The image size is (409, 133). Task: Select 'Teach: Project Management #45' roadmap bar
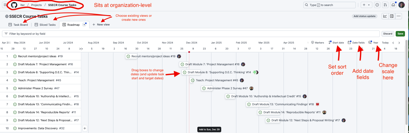click(x=192, y=80)
